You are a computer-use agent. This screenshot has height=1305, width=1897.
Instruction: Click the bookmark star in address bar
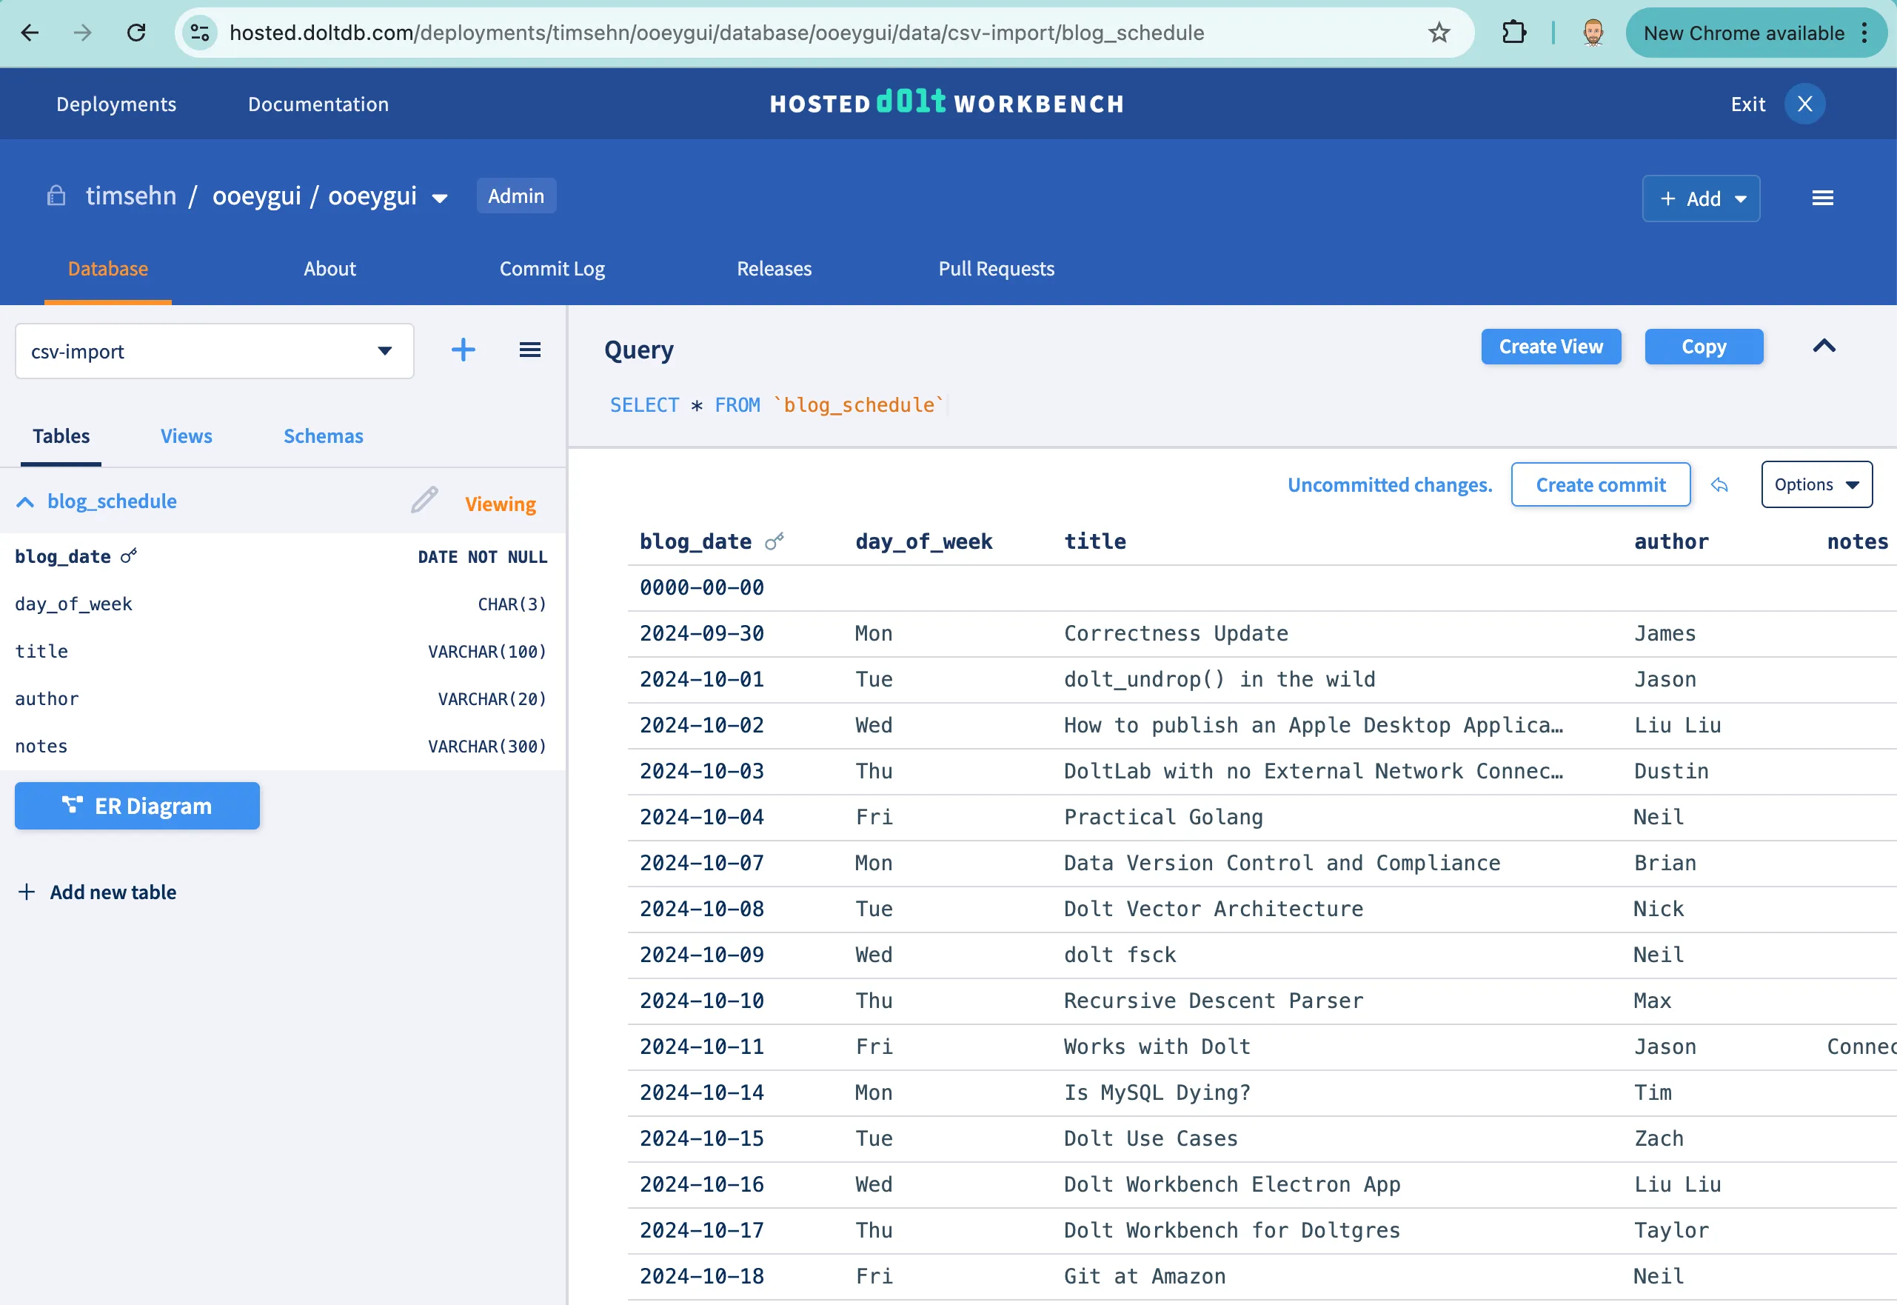click(x=1439, y=33)
